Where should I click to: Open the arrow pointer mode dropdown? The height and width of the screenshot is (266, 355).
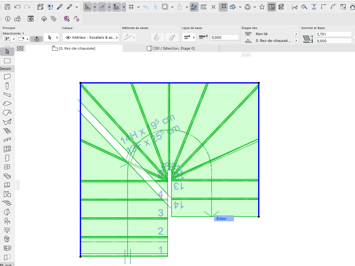point(51,37)
